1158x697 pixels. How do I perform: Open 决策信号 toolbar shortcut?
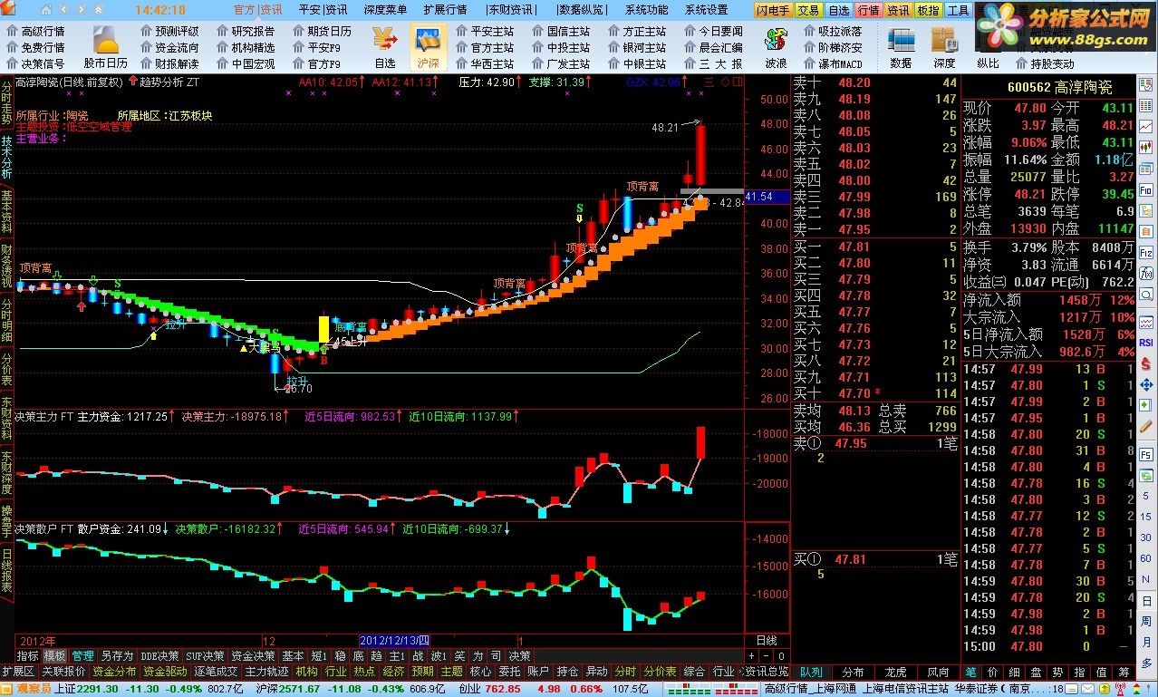(x=34, y=63)
